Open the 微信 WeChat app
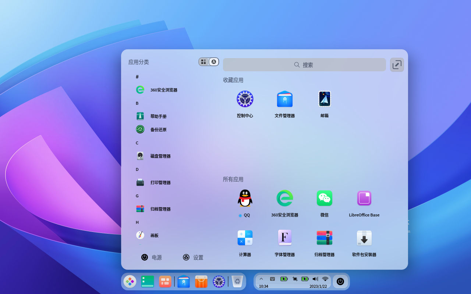The height and width of the screenshot is (294, 471). (324, 198)
